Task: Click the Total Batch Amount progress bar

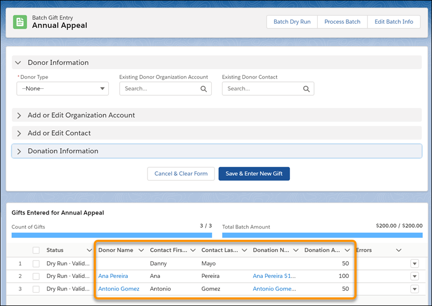Action: click(x=322, y=235)
